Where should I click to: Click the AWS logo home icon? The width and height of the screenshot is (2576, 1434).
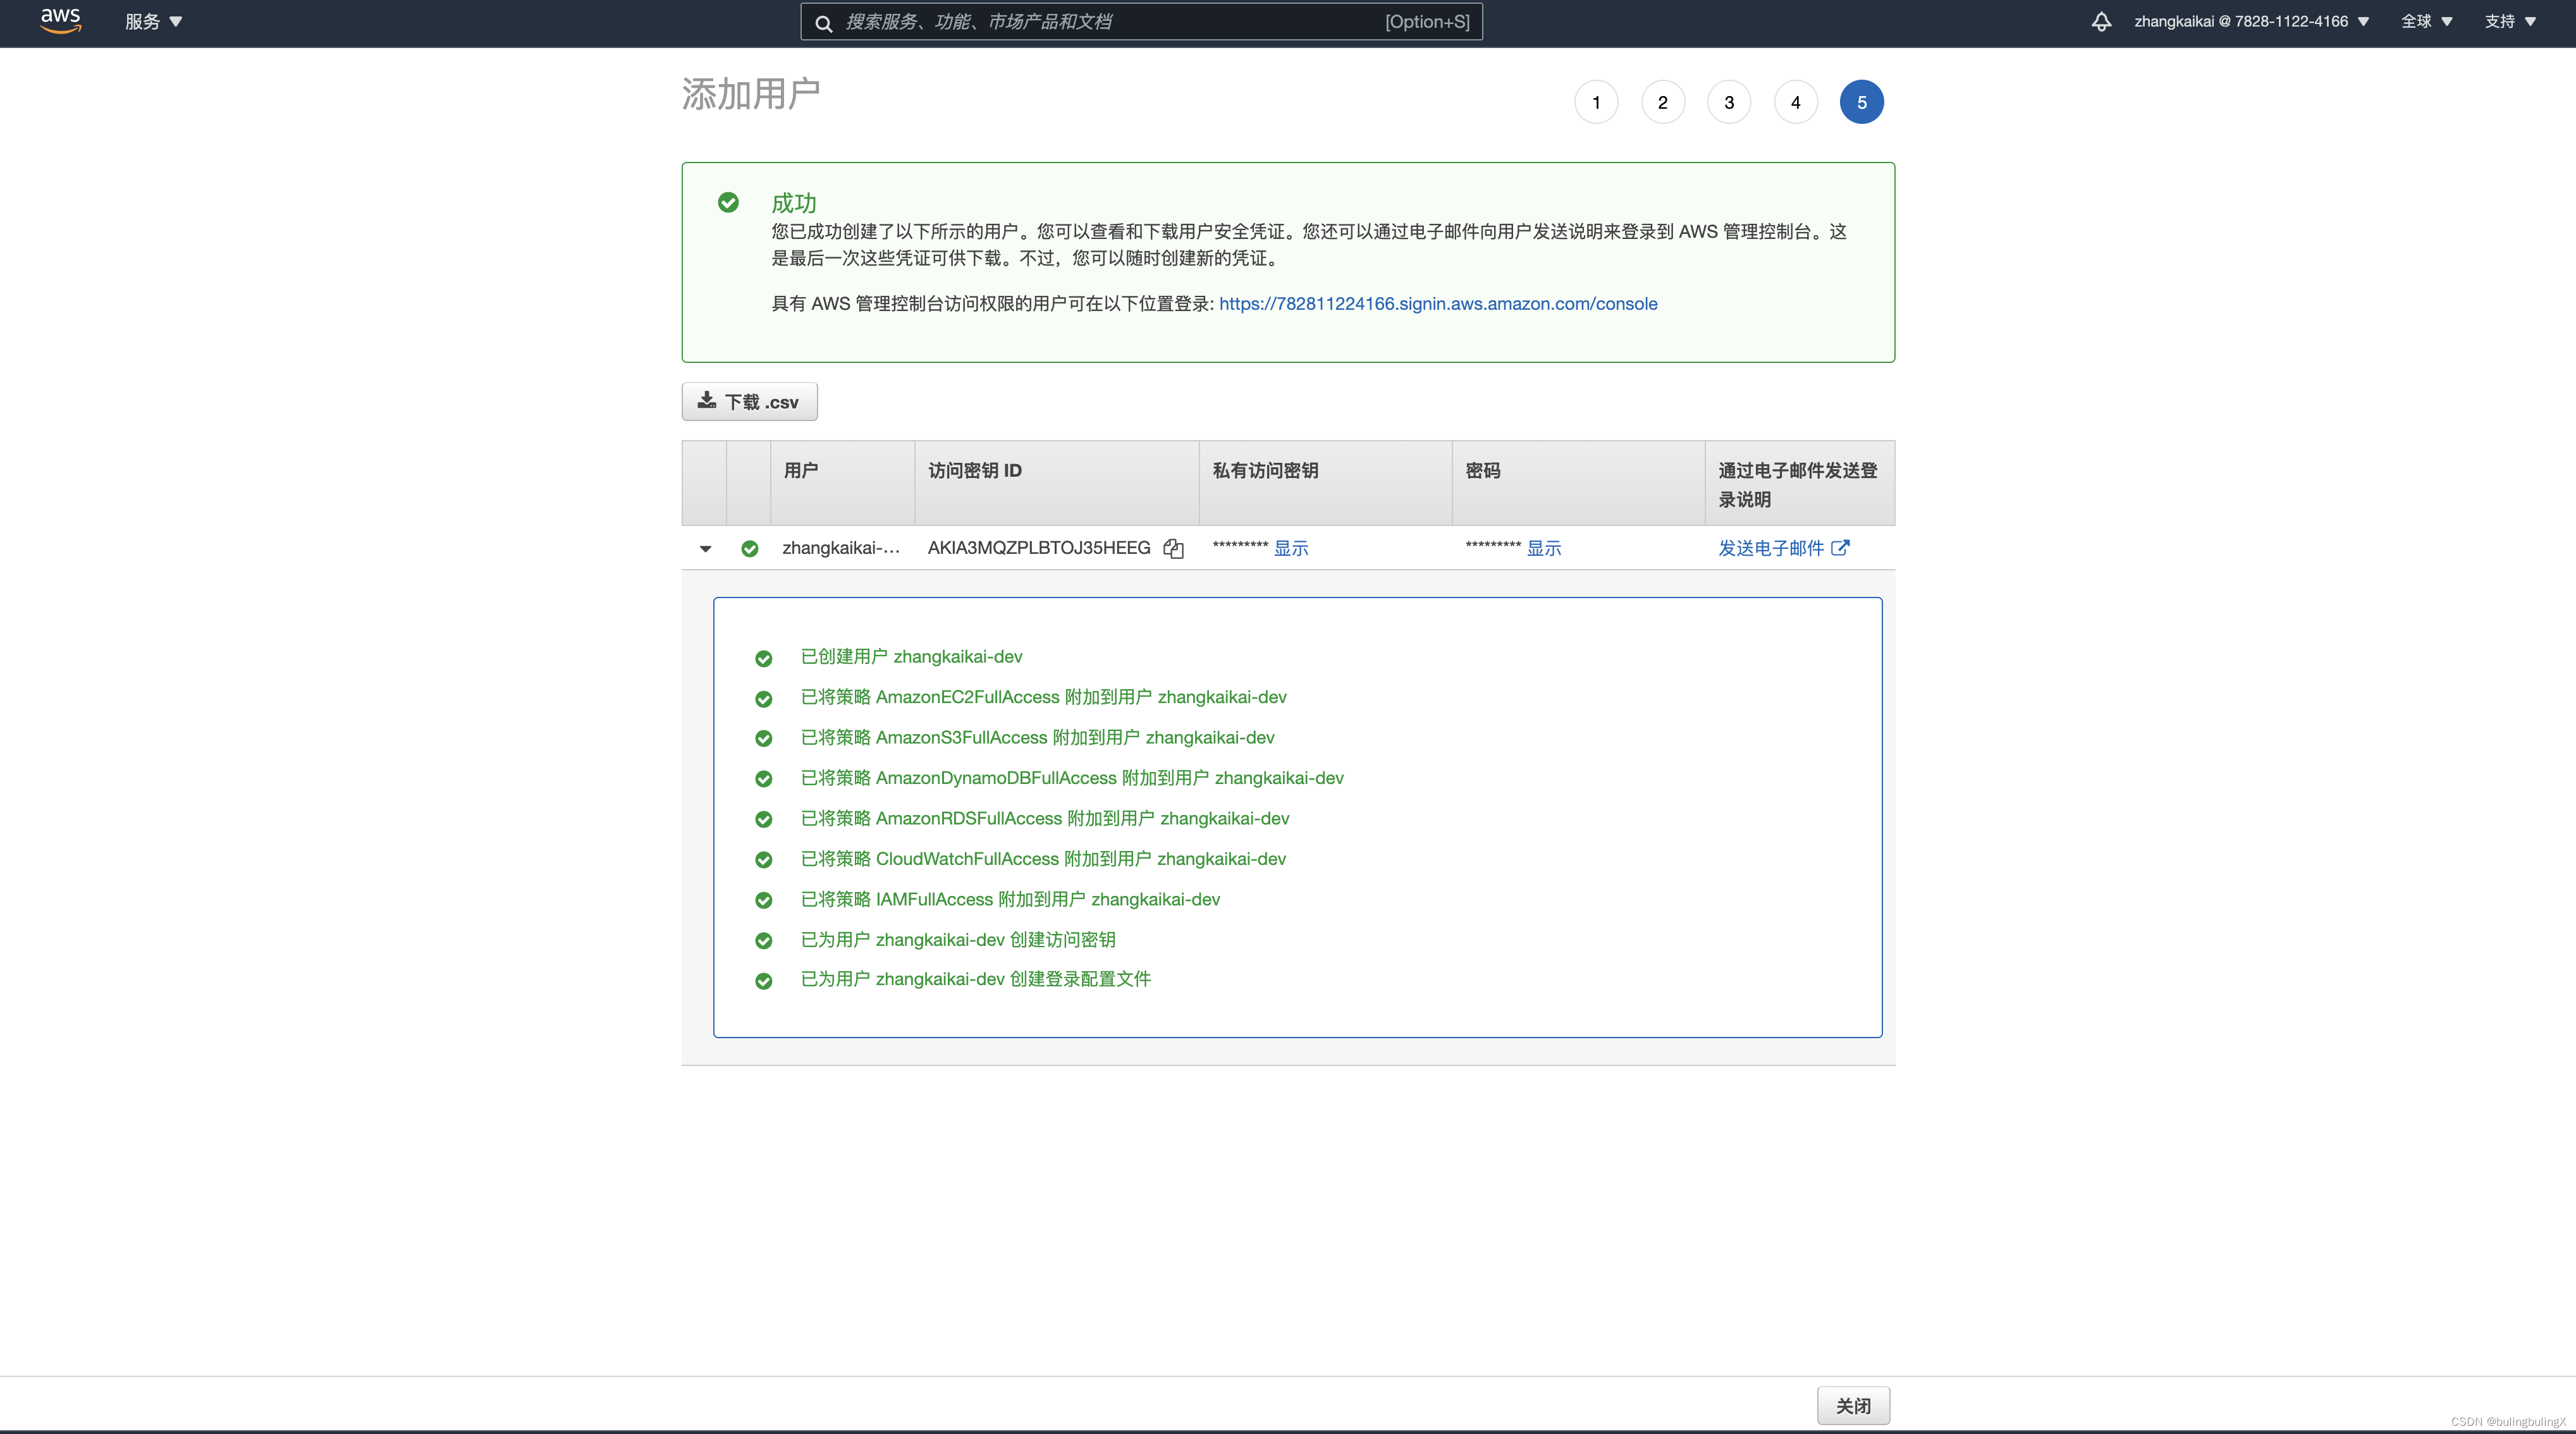click(x=60, y=21)
